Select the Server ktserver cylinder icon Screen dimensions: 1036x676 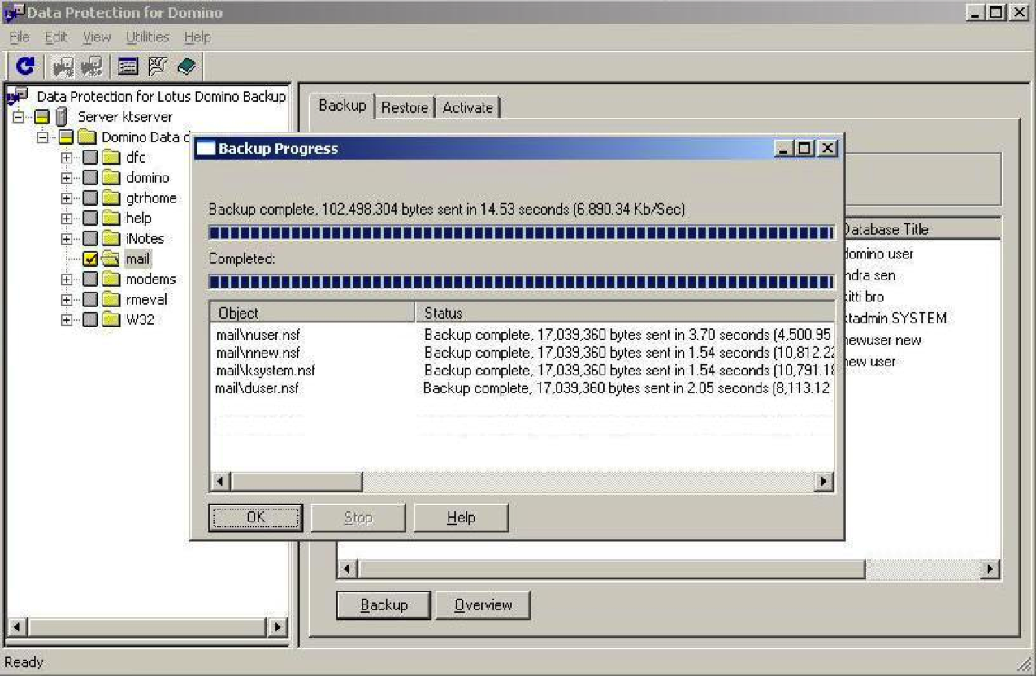[x=62, y=117]
